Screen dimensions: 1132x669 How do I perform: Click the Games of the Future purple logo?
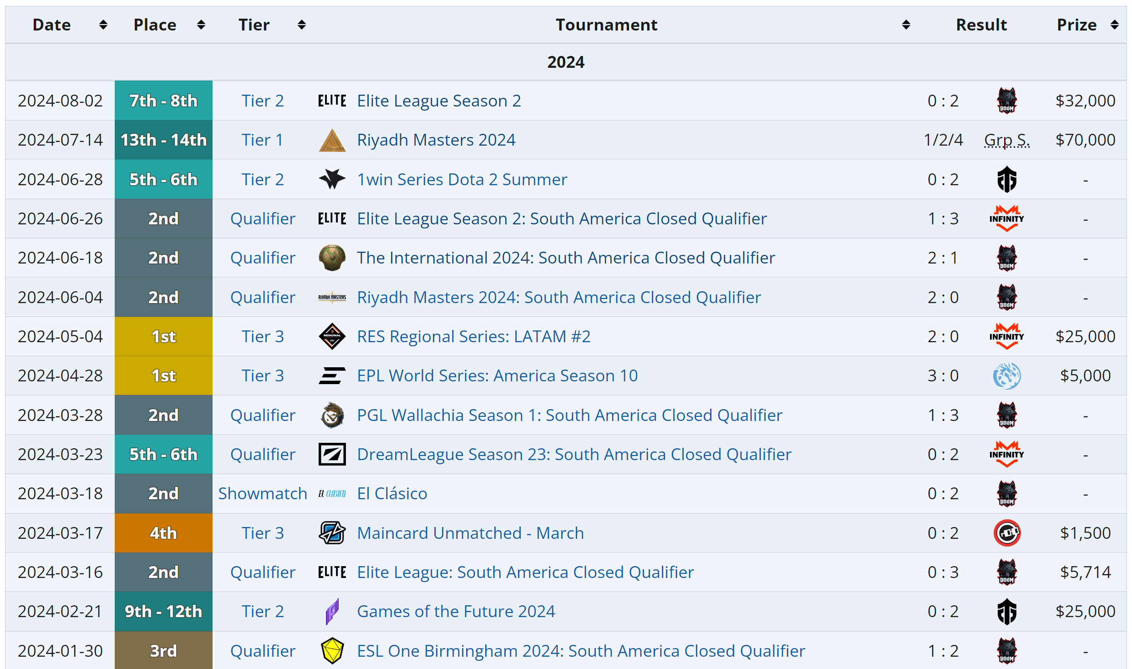pyautogui.click(x=332, y=611)
